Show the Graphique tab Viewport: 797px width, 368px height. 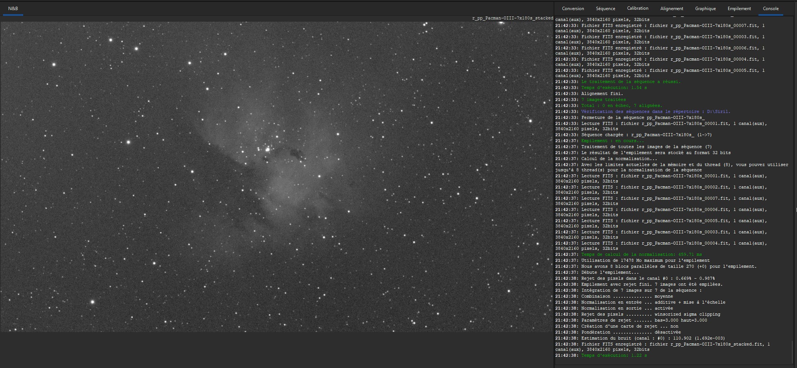pyautogui.click(x=705, y=9)
